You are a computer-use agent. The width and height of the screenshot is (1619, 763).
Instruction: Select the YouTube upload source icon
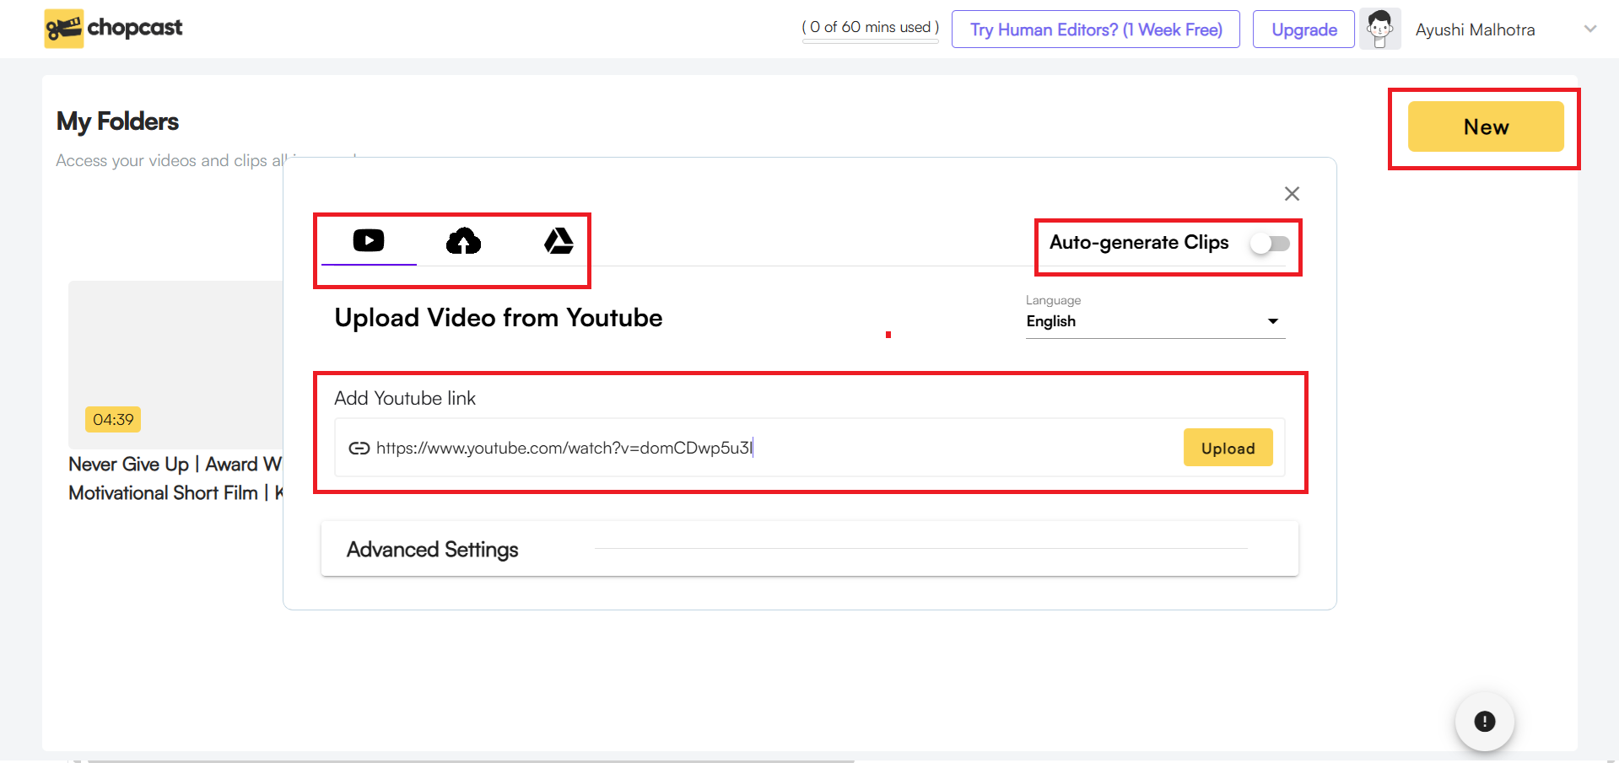tap(369, 241)
